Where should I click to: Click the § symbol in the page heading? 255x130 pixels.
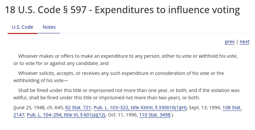[65, 10]
